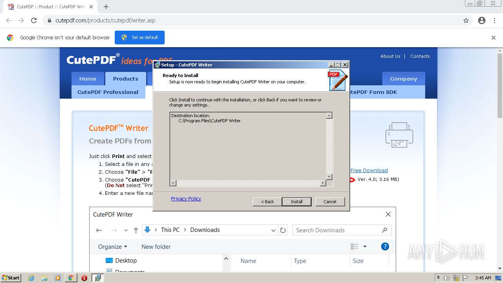Click the up-one-level arrow in file dialog
Screen dimensions: 503x283
[x=136, y=230]
